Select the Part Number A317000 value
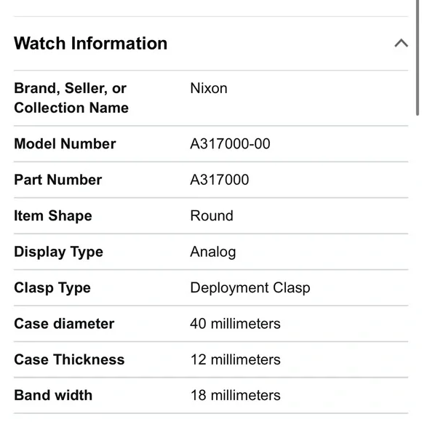This screenshot has width=422, height=422. click(x=219, y=180)
